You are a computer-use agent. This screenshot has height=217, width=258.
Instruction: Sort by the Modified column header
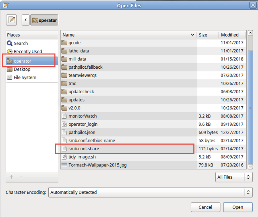232,35
